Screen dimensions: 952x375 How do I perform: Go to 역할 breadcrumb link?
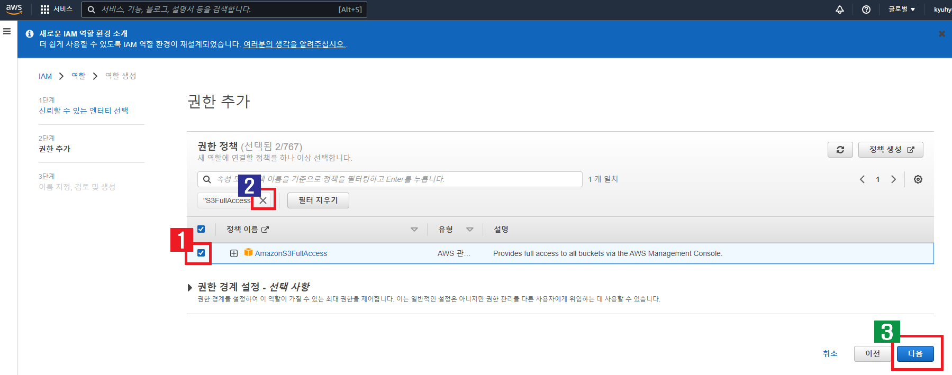tap(78, 76)
